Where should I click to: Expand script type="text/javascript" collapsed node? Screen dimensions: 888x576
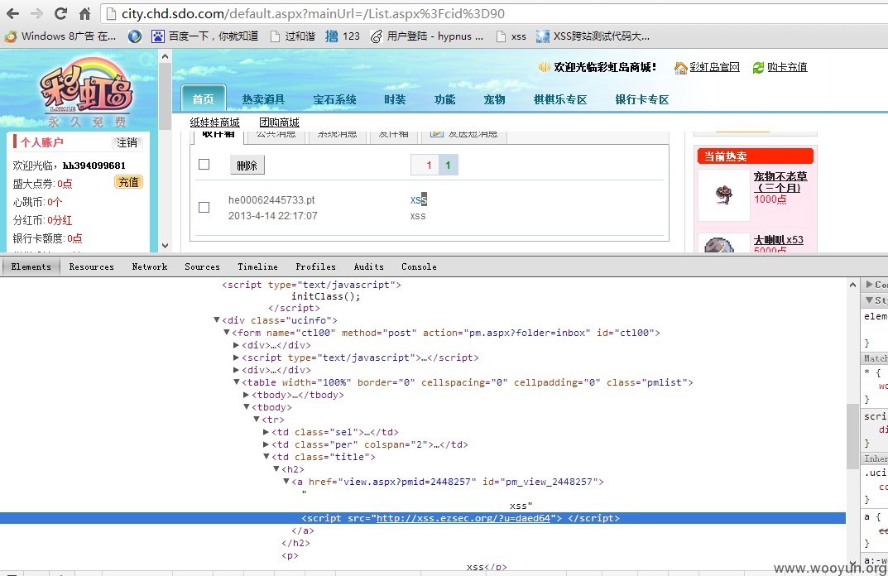coord(236,358)
